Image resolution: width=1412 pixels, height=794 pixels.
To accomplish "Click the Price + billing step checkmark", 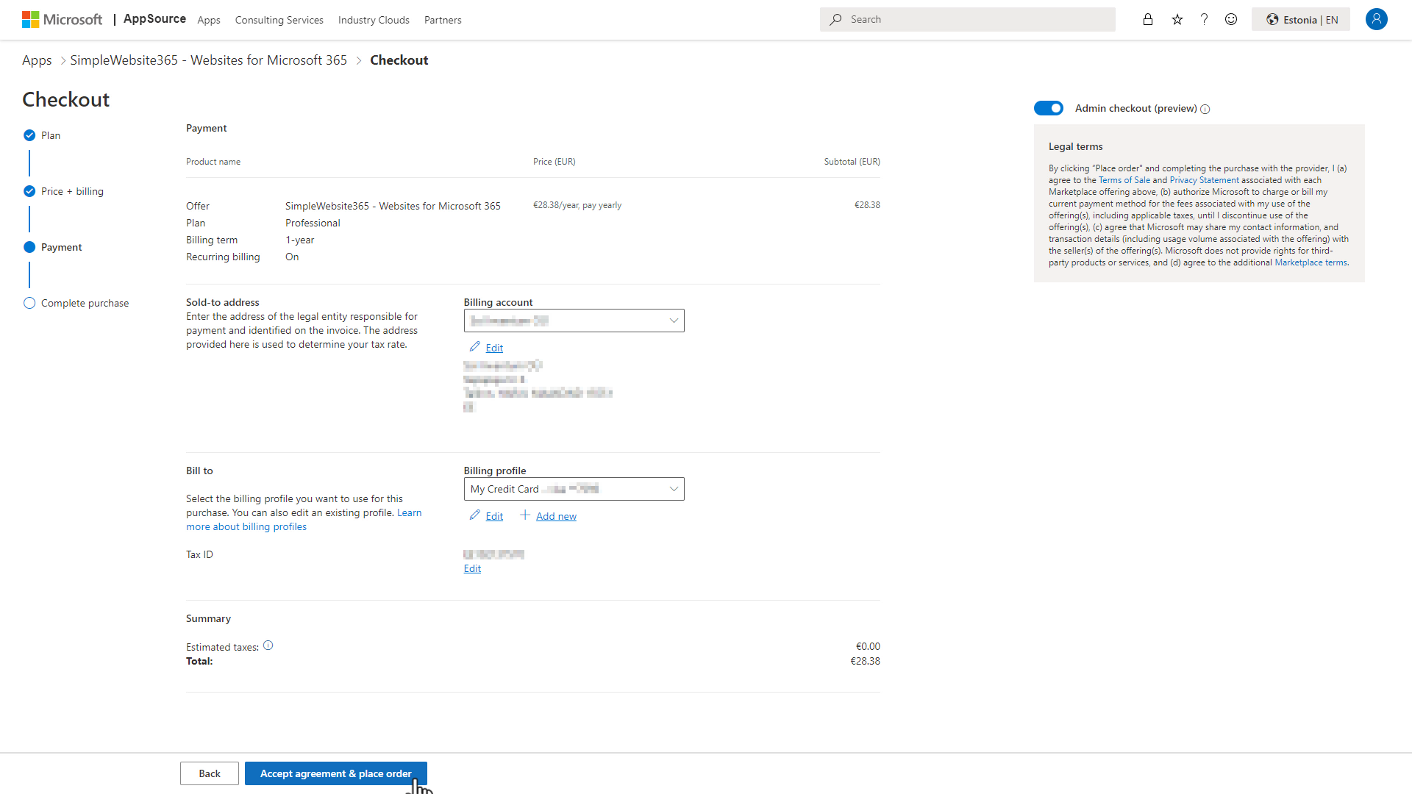I will [29, 191].
